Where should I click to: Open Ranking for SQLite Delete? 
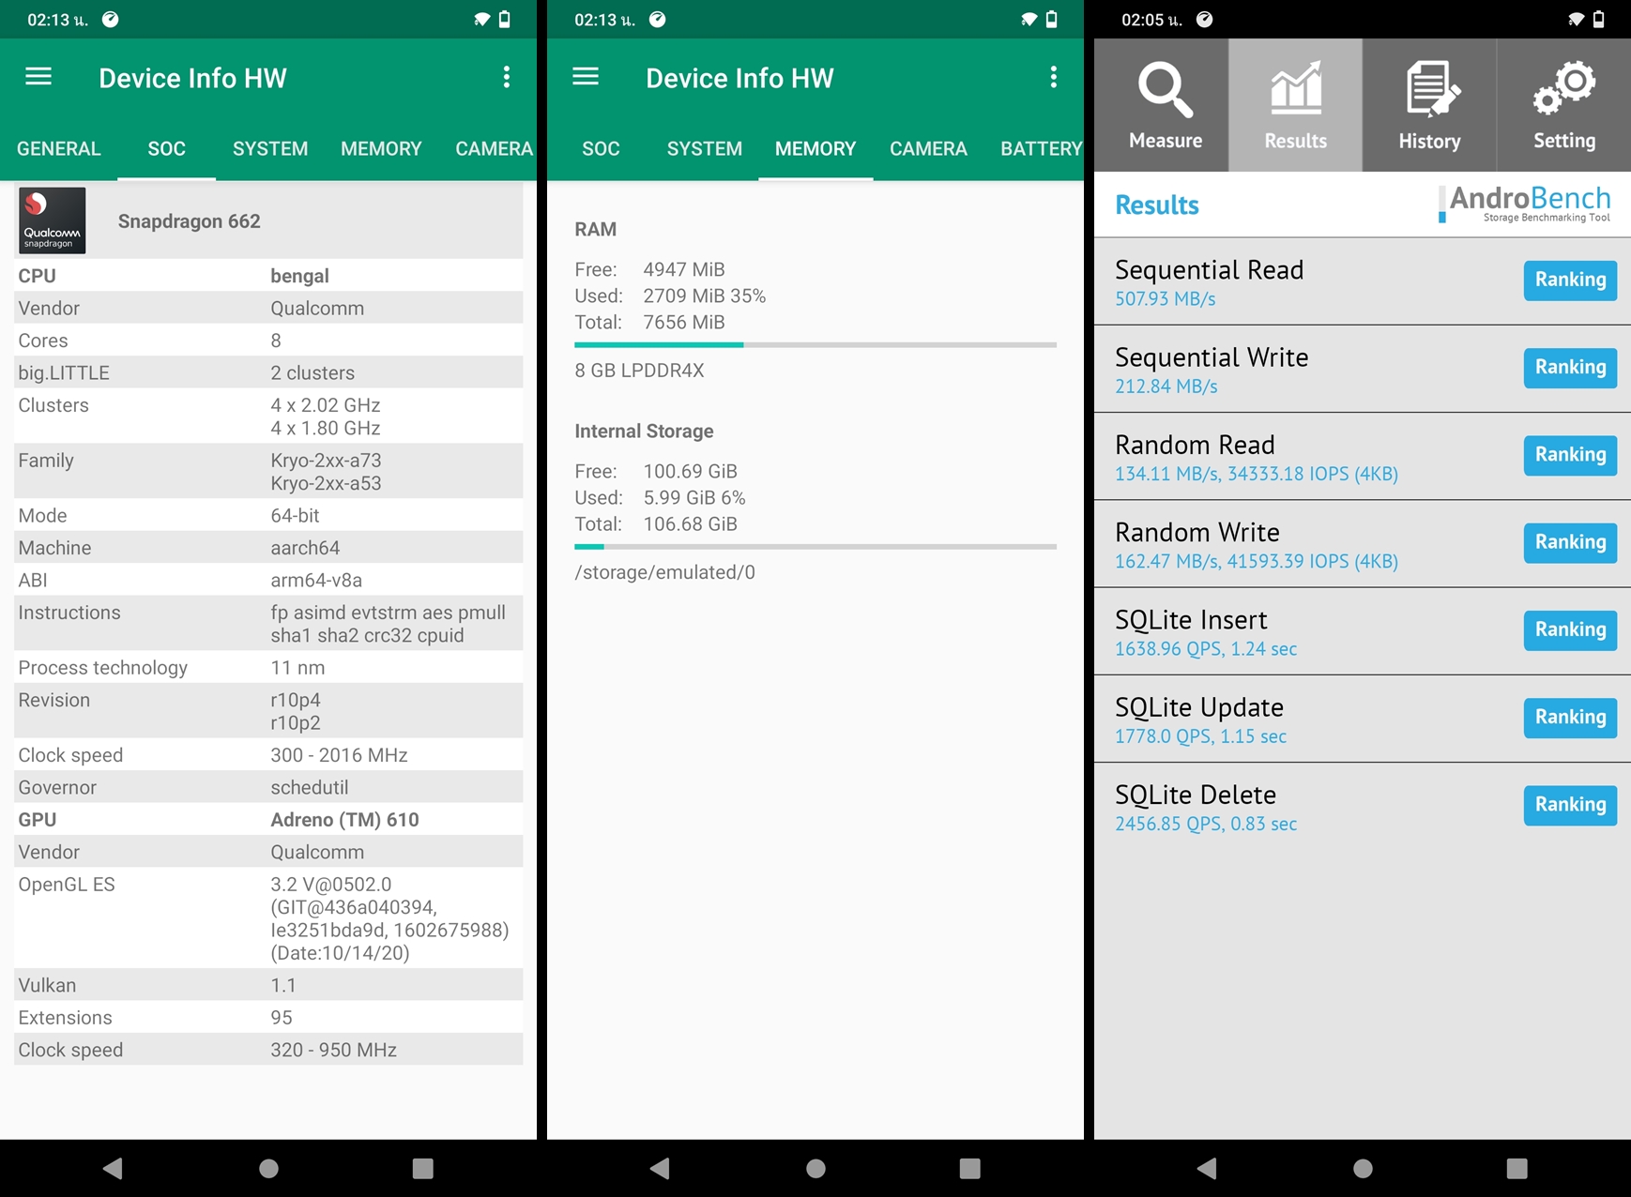click(1570, 804)
